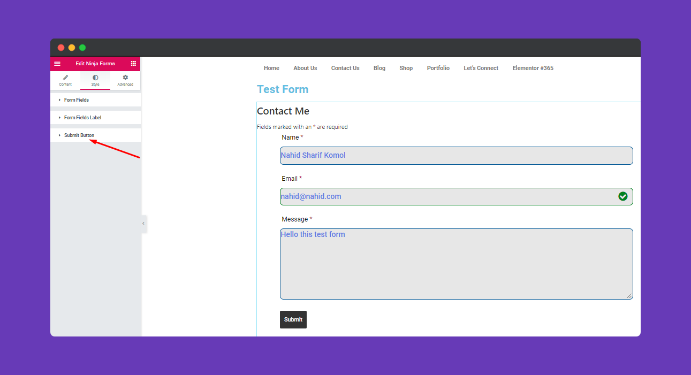Switch to the Style tab
The image size is (691, 375).
pyautogui.click(x=95, y=80)
